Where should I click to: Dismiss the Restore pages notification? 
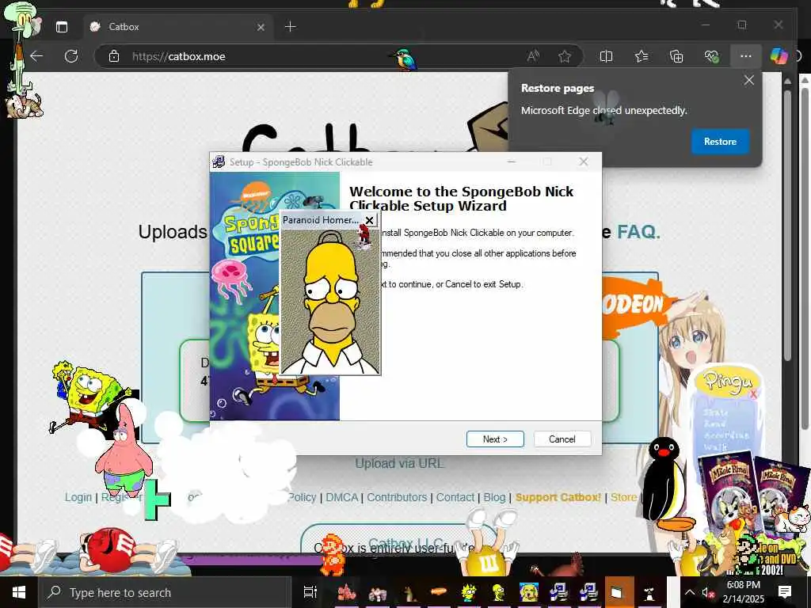coord(748,80)
